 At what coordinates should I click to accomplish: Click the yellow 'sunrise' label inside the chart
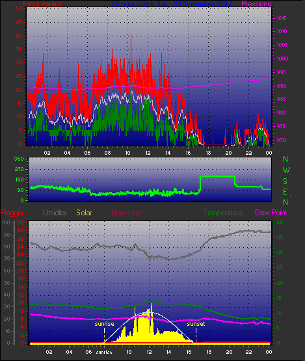[104, 324]
